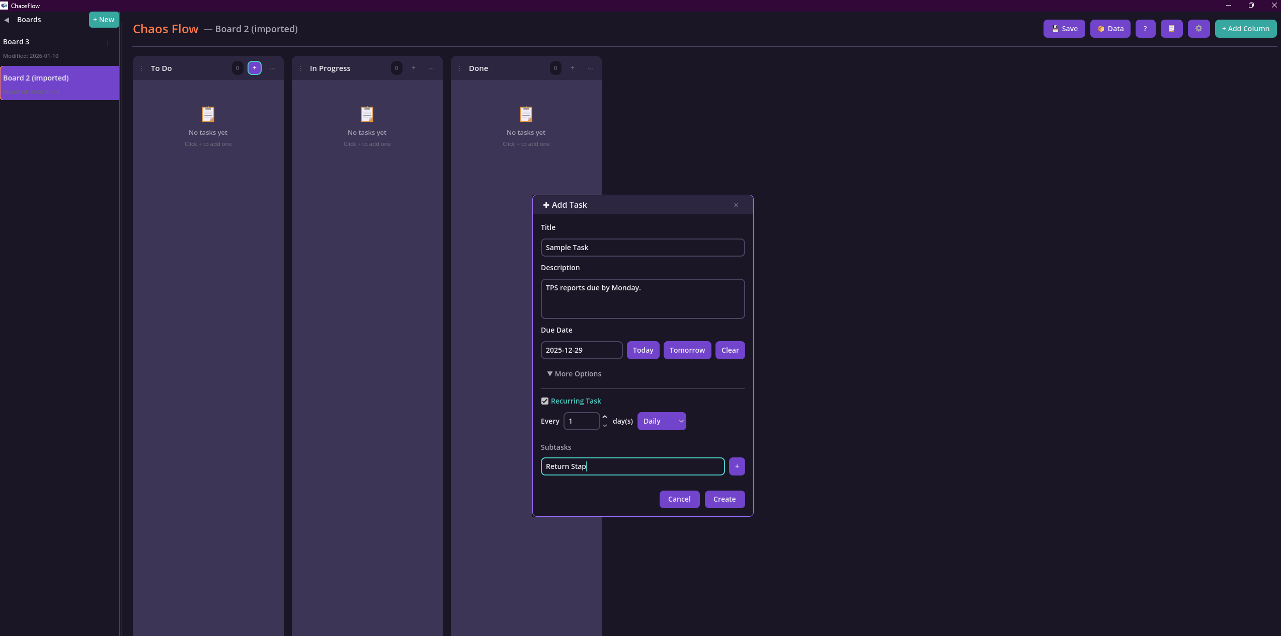Increase recurrence interval with the up stepper
This screenshot has width=1281, height=636.
(x=604, y=417)
